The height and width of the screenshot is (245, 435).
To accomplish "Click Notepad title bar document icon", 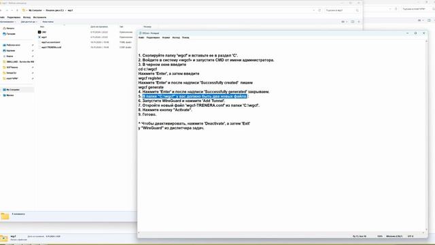I will coord(140,33).
